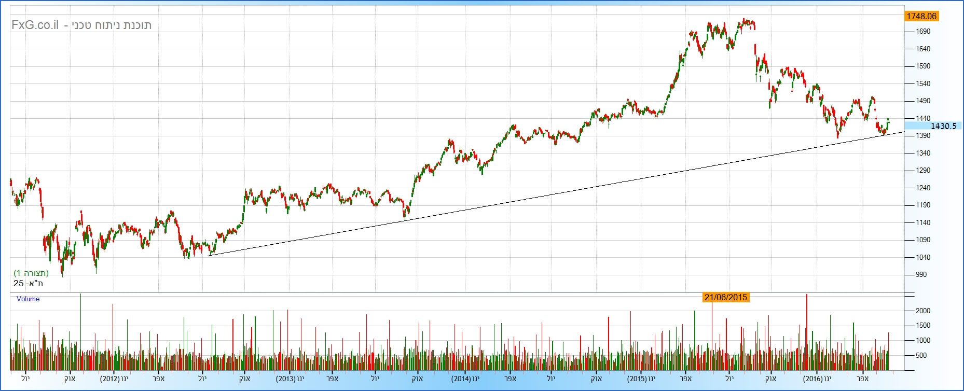Select the 2000 volume axis value
Screen dimensions: 964x391
tap(923, 311)
